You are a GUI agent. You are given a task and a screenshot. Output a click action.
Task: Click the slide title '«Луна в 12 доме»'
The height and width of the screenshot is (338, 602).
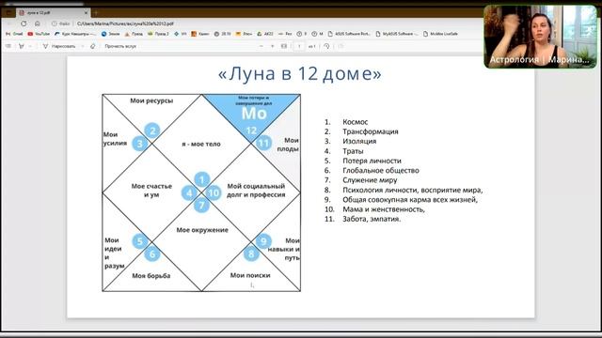300,73
